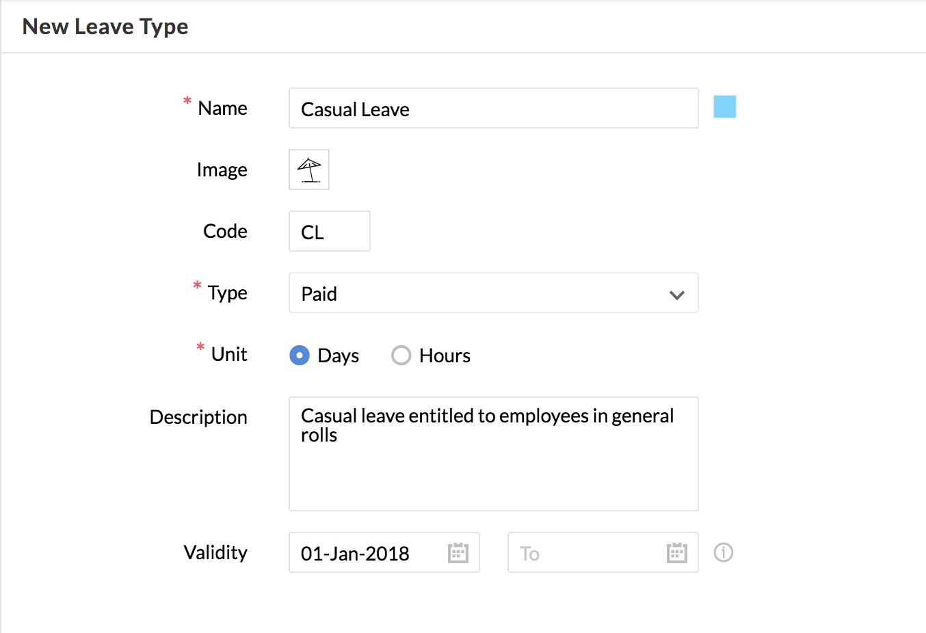Click the Code field containing CL

[x=329, y=232]
